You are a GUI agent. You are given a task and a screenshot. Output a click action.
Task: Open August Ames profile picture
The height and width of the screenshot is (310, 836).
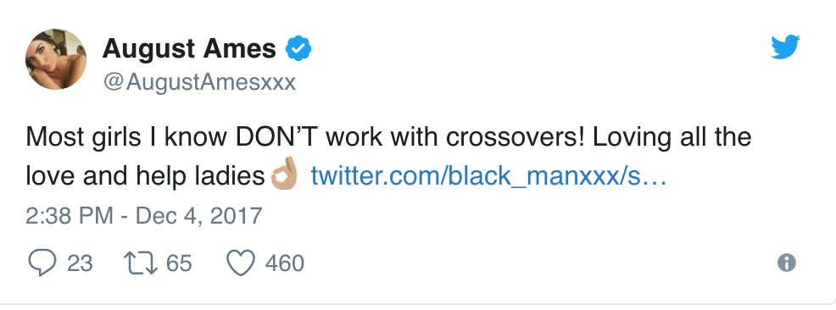tap(56, 59)
